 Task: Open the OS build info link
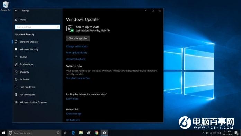coord(73,120)
